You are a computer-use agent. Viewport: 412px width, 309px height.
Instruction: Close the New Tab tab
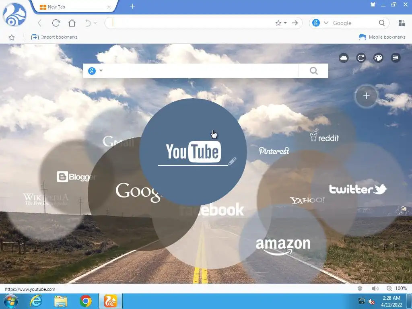(109, 7)
